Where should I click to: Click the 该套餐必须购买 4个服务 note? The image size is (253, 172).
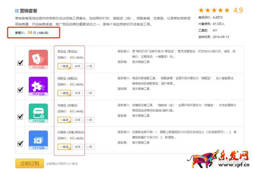(62, 164)
